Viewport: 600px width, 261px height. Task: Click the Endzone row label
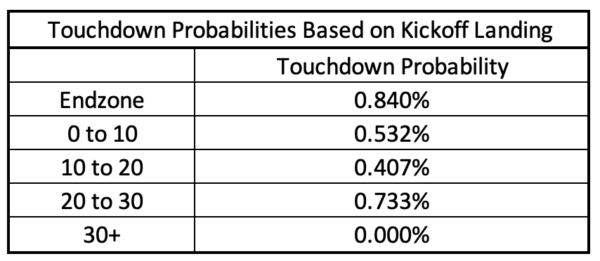click(x=102, y=100)
